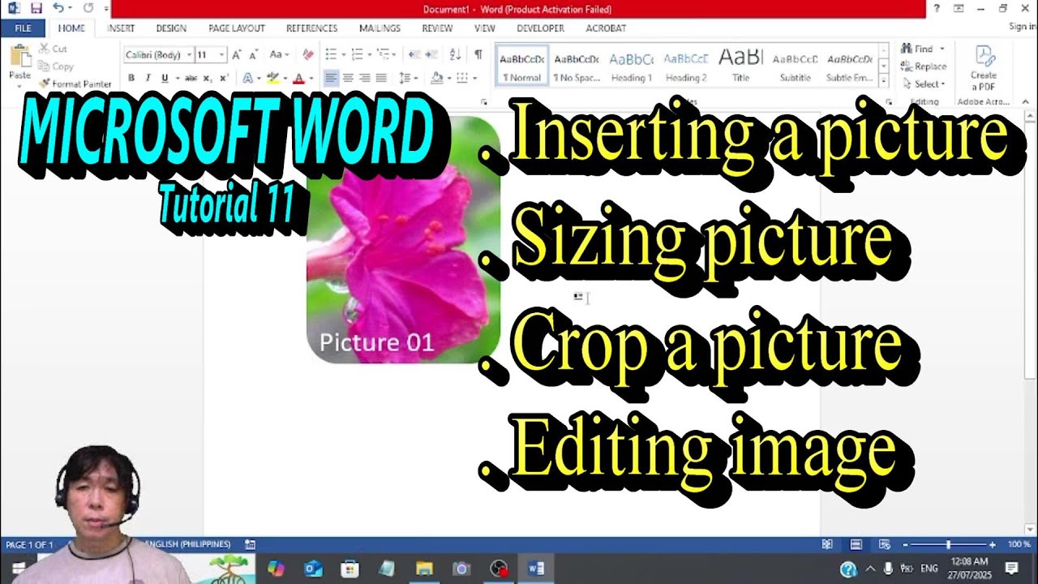Toggle italic formatting
The width and height of the screenshot is (1038, 584).
[x=148, y=78]
